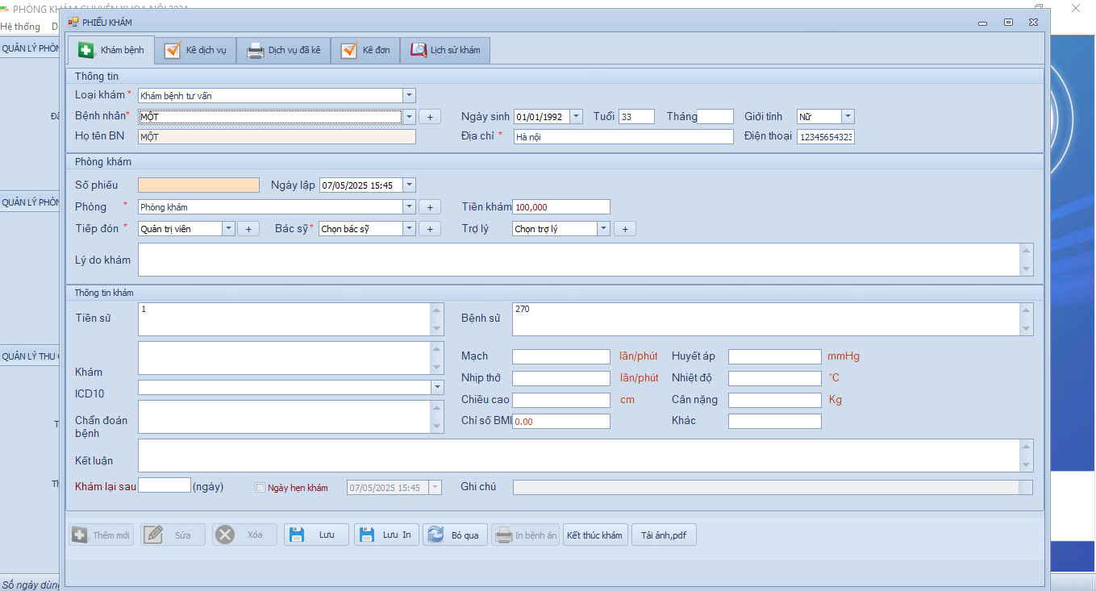Screen dimensions: 1096x591
Task: Click the Tiền sử text area
Action: 290,318
